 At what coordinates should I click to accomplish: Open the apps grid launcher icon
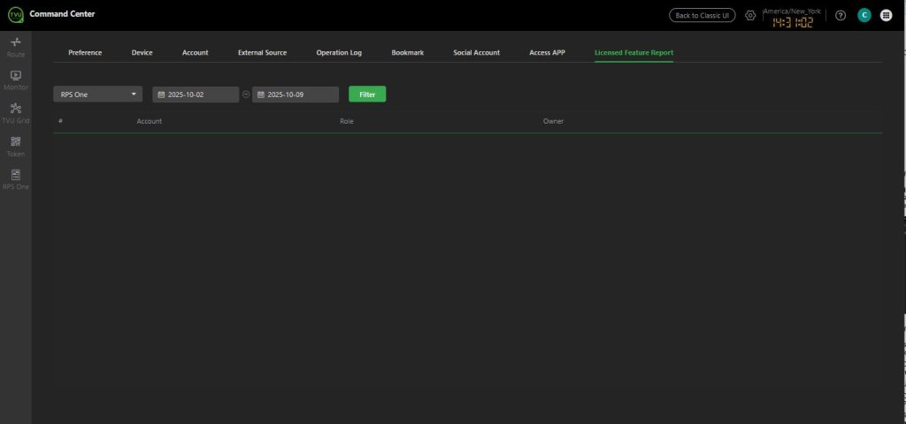point(886,16)
